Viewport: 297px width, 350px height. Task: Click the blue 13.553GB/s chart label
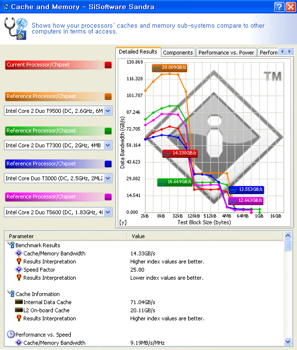(247, 190)
